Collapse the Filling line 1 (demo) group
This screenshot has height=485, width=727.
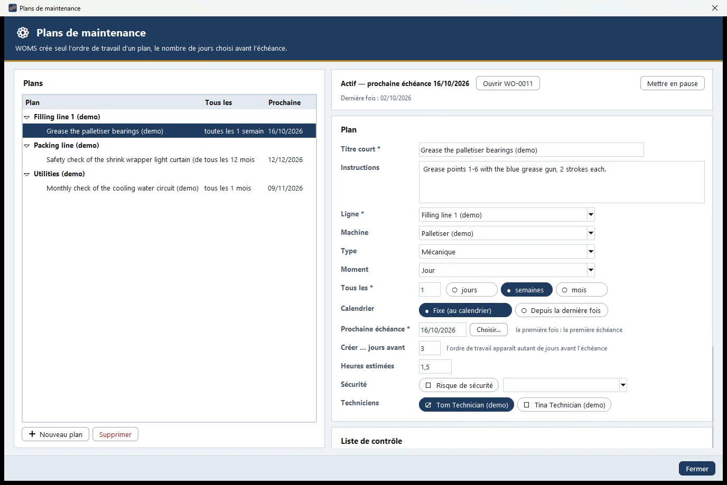(27, 117)
